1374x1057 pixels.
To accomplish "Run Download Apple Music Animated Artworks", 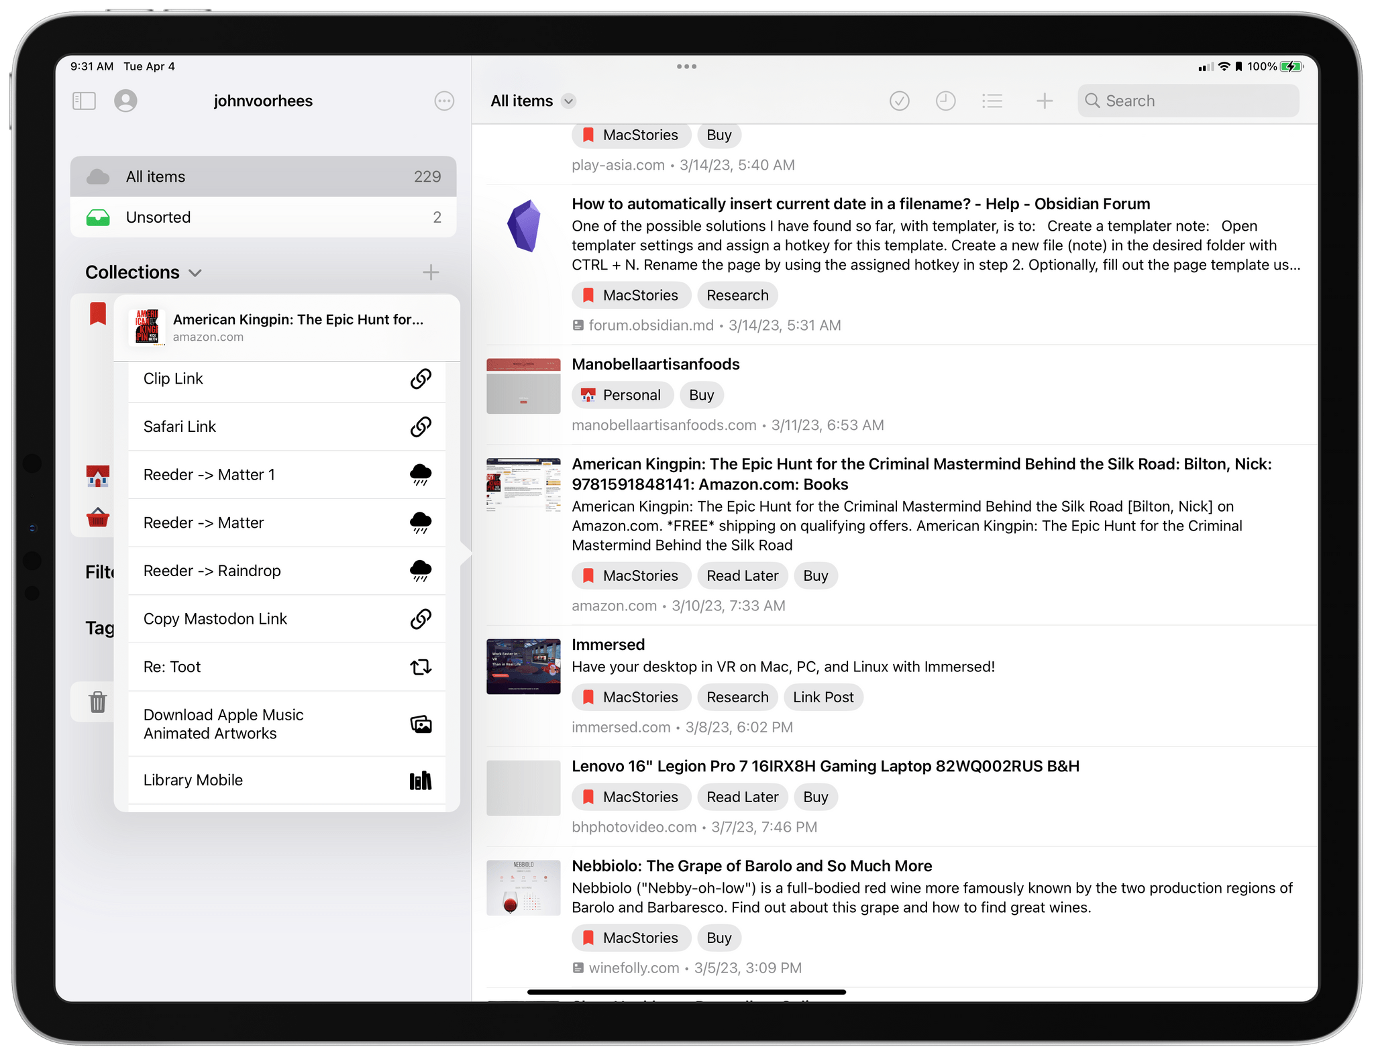I will [286, 724].
